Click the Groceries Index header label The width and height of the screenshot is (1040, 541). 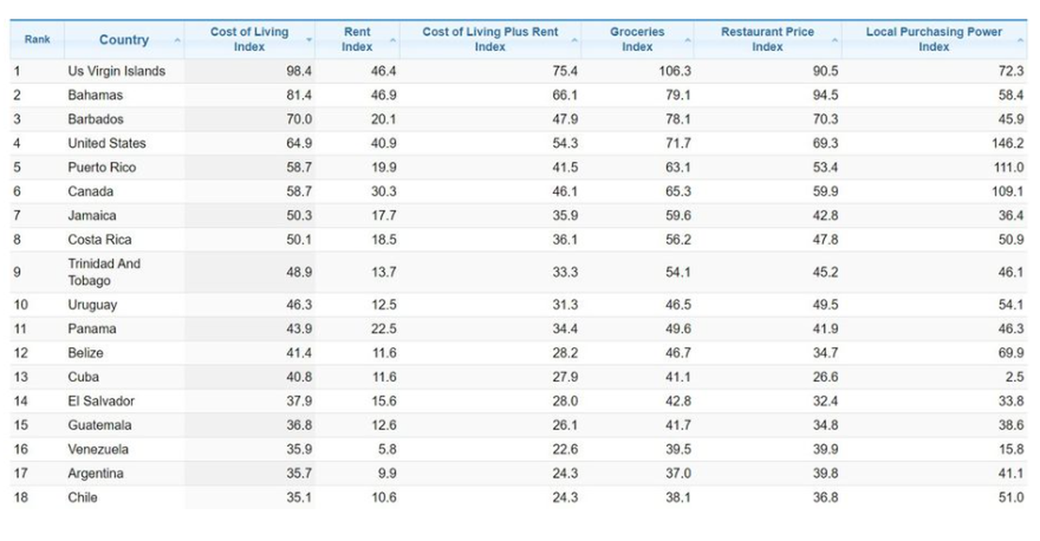click(x=637, y=39)
